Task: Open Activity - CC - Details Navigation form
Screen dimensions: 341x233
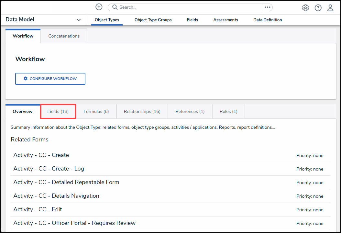Action: coord(56,196)
